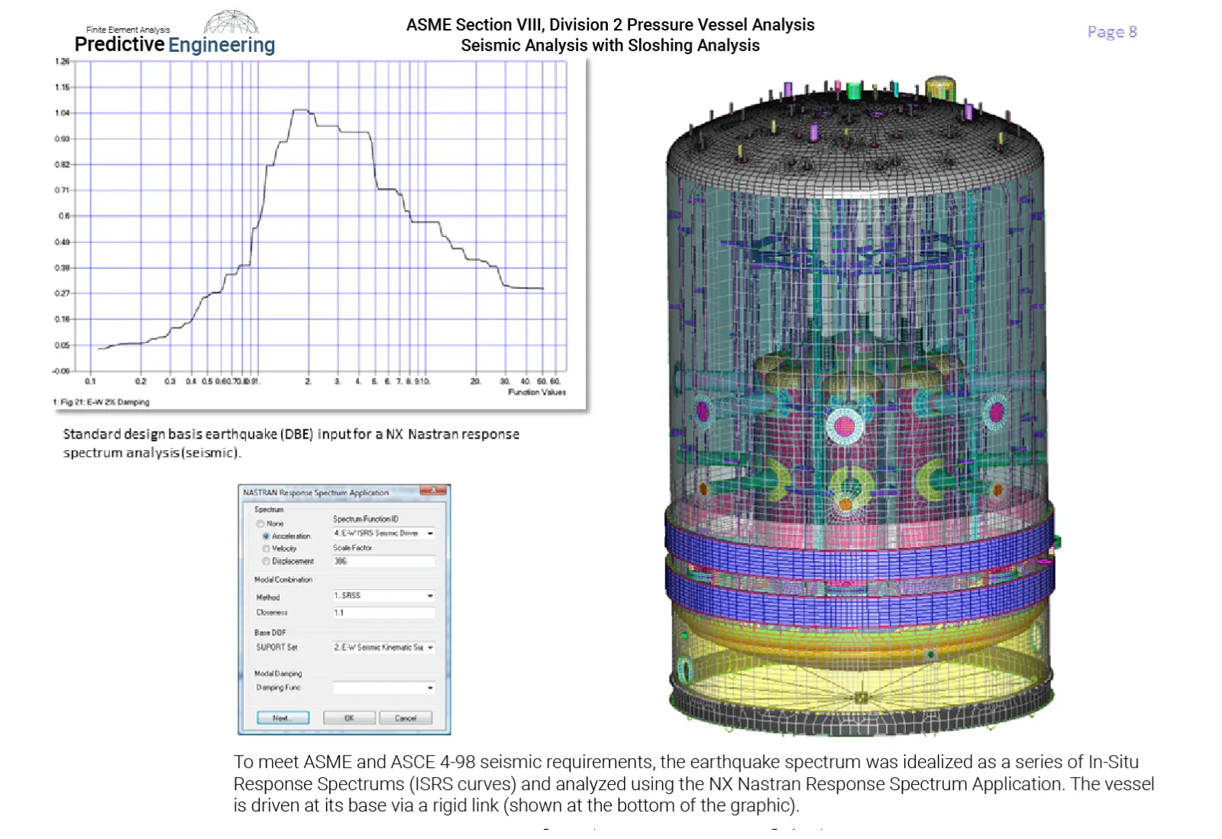Click the Predictive Engineering logo
This screenshot has width=1222, height=839.
(x=175, y=33)
